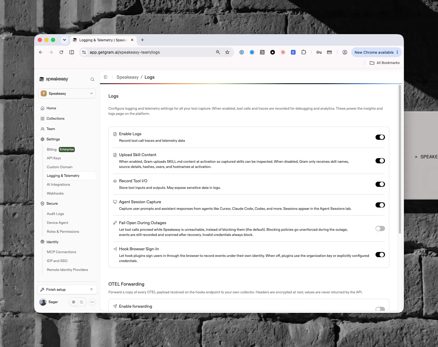This screenshot has width=438, height=347.
Task: Open a new browser tab with plus icon
Action: (142, 40)
